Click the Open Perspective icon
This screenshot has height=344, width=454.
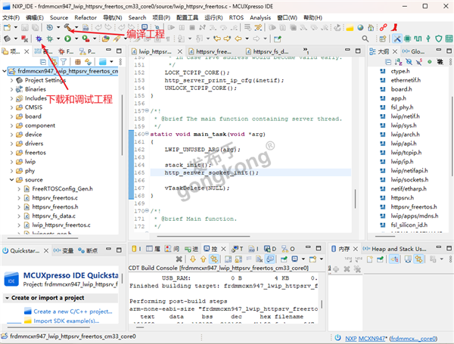[382, 39]
